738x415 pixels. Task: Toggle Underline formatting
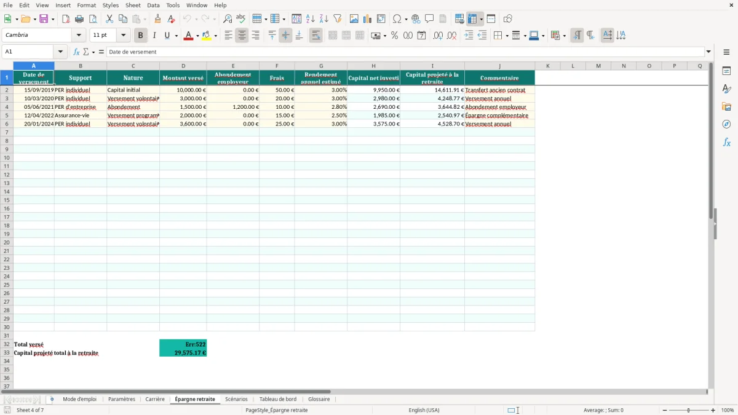click(x=167, y=36)
